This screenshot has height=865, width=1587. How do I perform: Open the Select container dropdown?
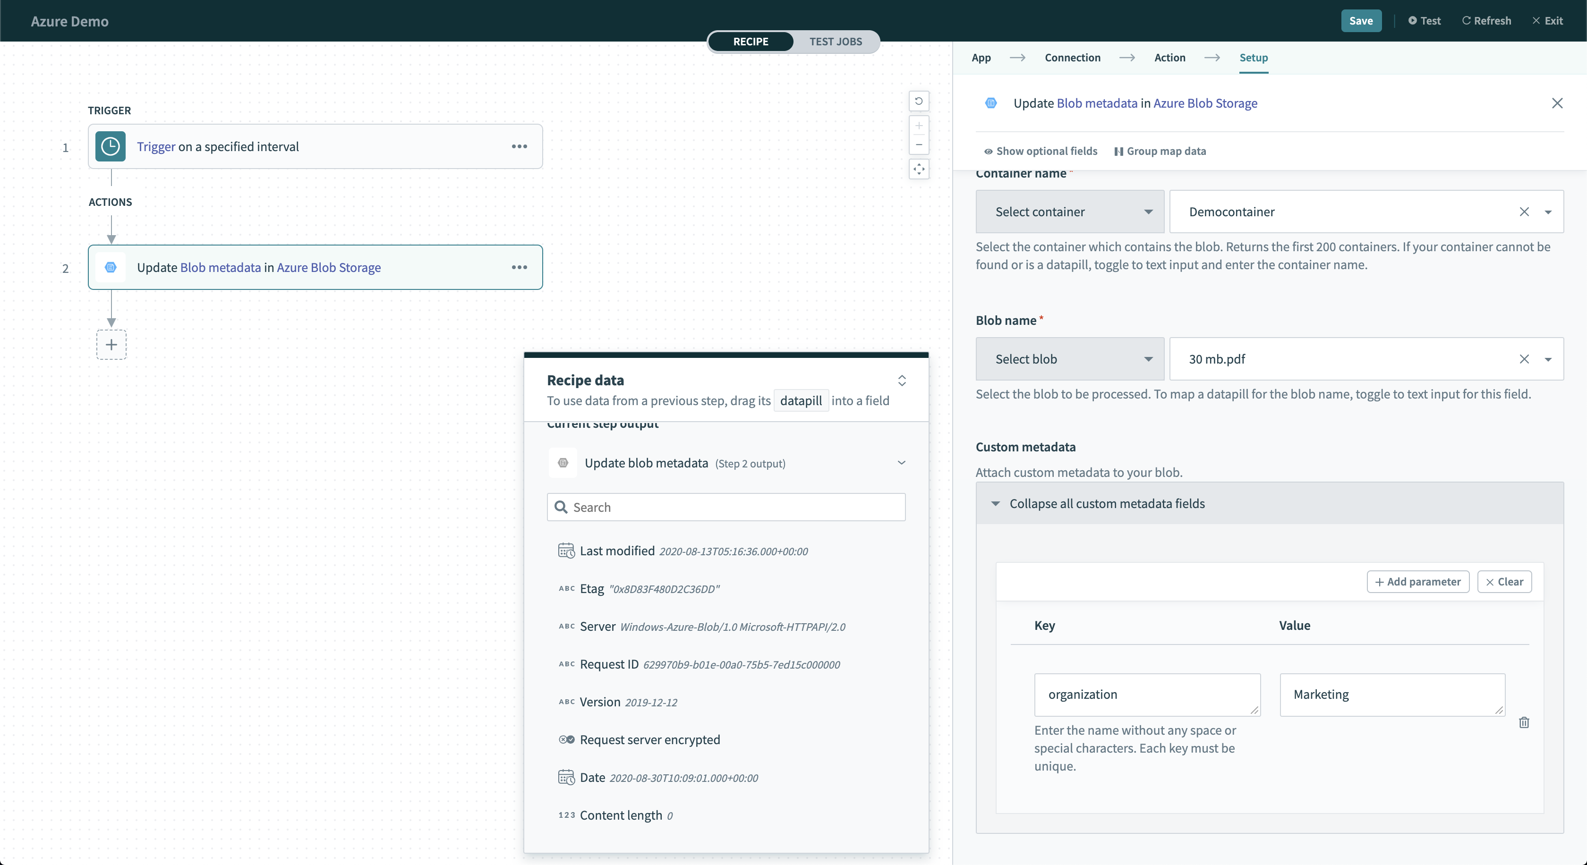tap(1069, 212)
